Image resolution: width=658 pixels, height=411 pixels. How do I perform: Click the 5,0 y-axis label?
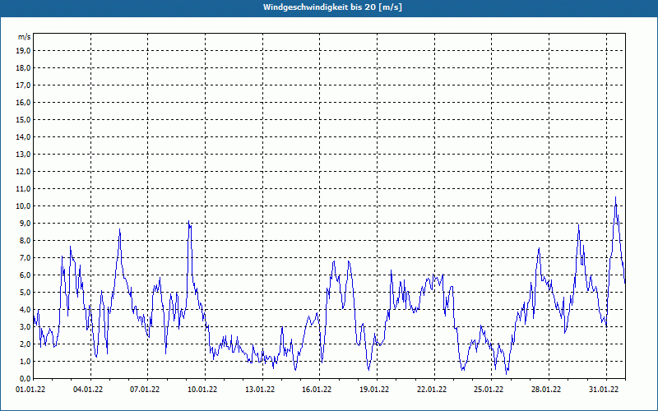point(25,293)
